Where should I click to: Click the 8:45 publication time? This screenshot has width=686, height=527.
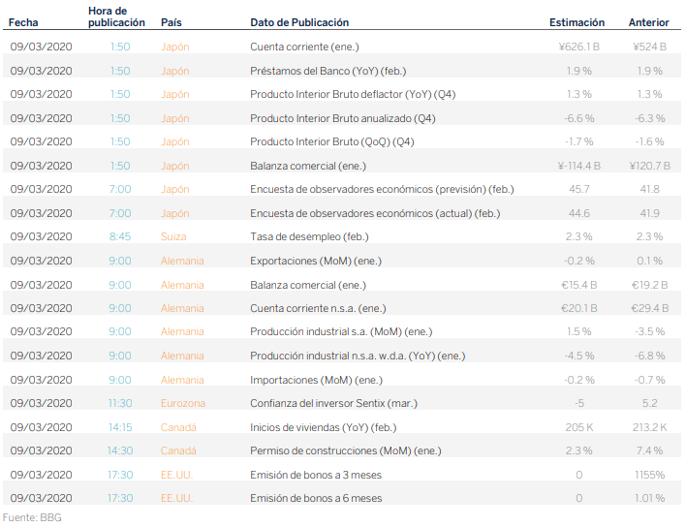click(119, 236)
